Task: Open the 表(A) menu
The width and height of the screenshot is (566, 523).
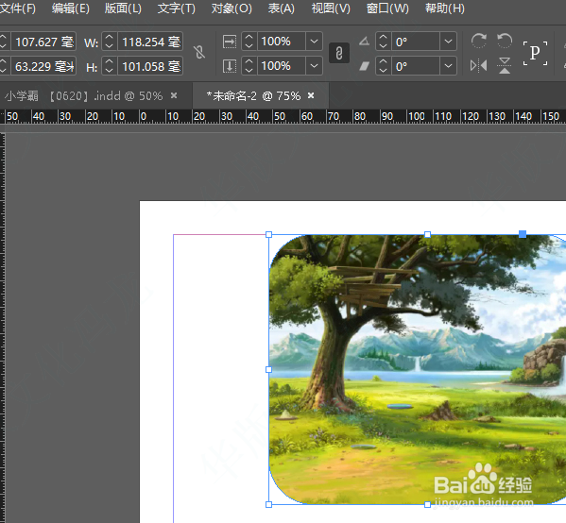Action: 282,8
